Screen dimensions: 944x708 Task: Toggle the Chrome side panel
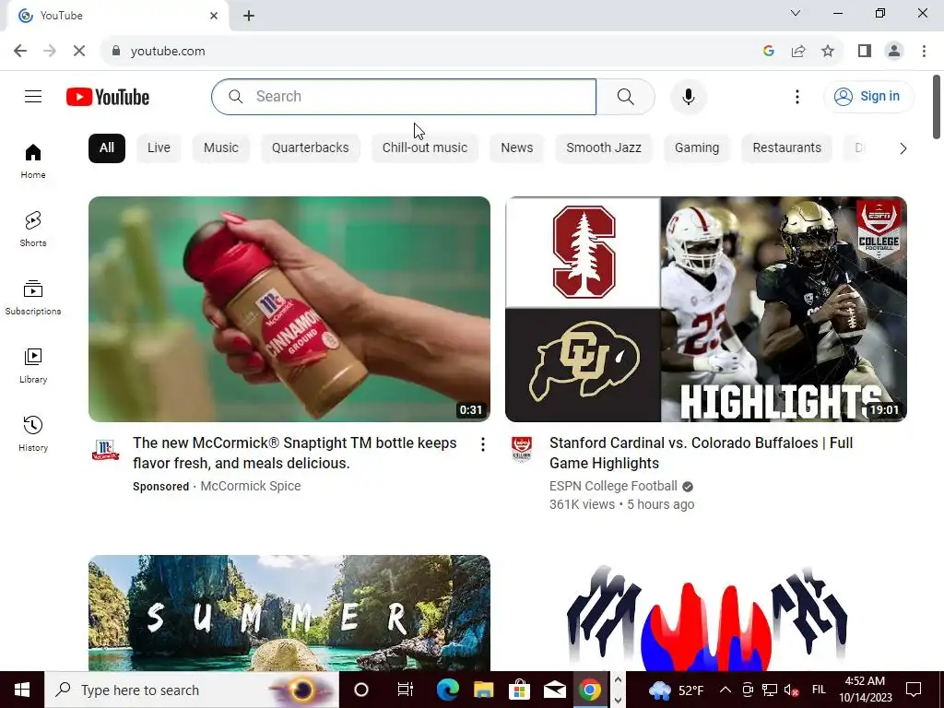pyautogui.click(x=865, y=51)
